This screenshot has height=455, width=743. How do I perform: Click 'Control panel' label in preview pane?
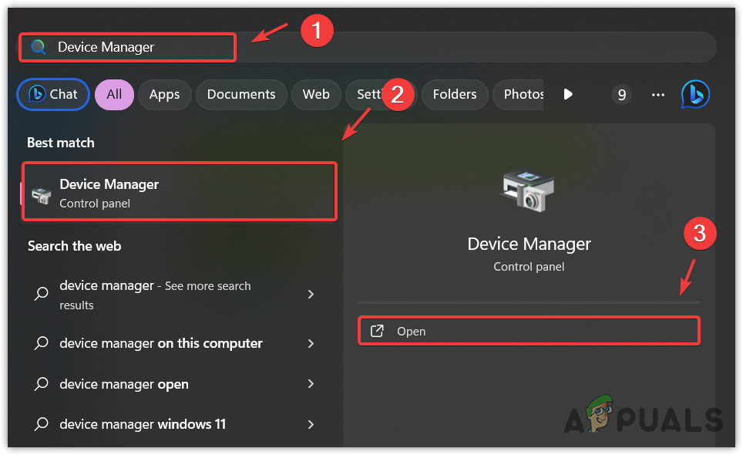[x=529, y=267]
